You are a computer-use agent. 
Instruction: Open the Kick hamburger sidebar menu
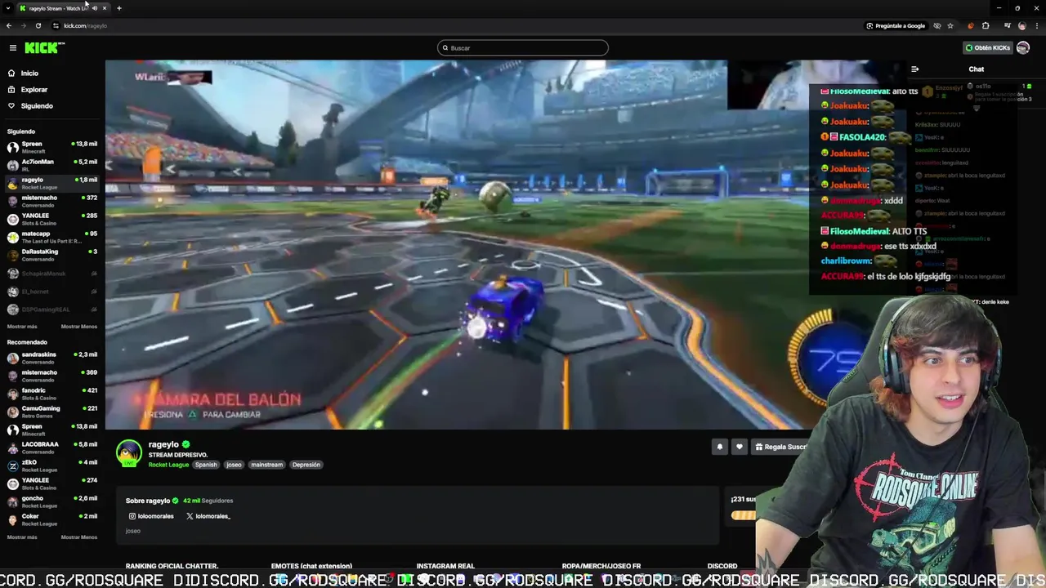pyautogui.click(x=13, y=48)
